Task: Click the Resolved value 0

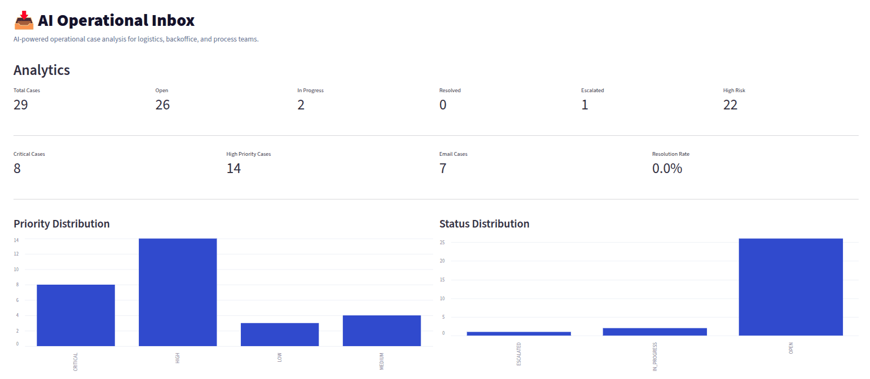Action: [443, 105]
